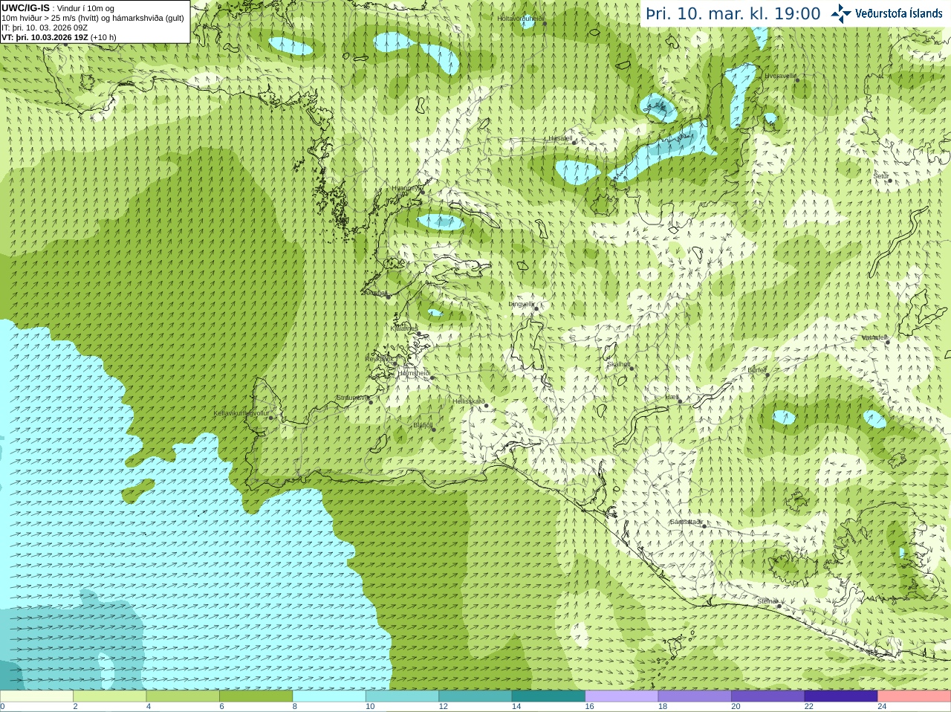Click the legend scale number 16
Viewport: 951px width, 712px height.
(x=589, y=707)
